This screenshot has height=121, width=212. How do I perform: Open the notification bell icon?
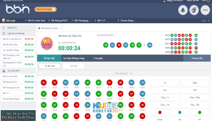[x=183, y=10]
